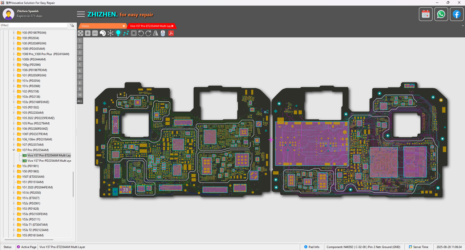Show layer 3

80,53
